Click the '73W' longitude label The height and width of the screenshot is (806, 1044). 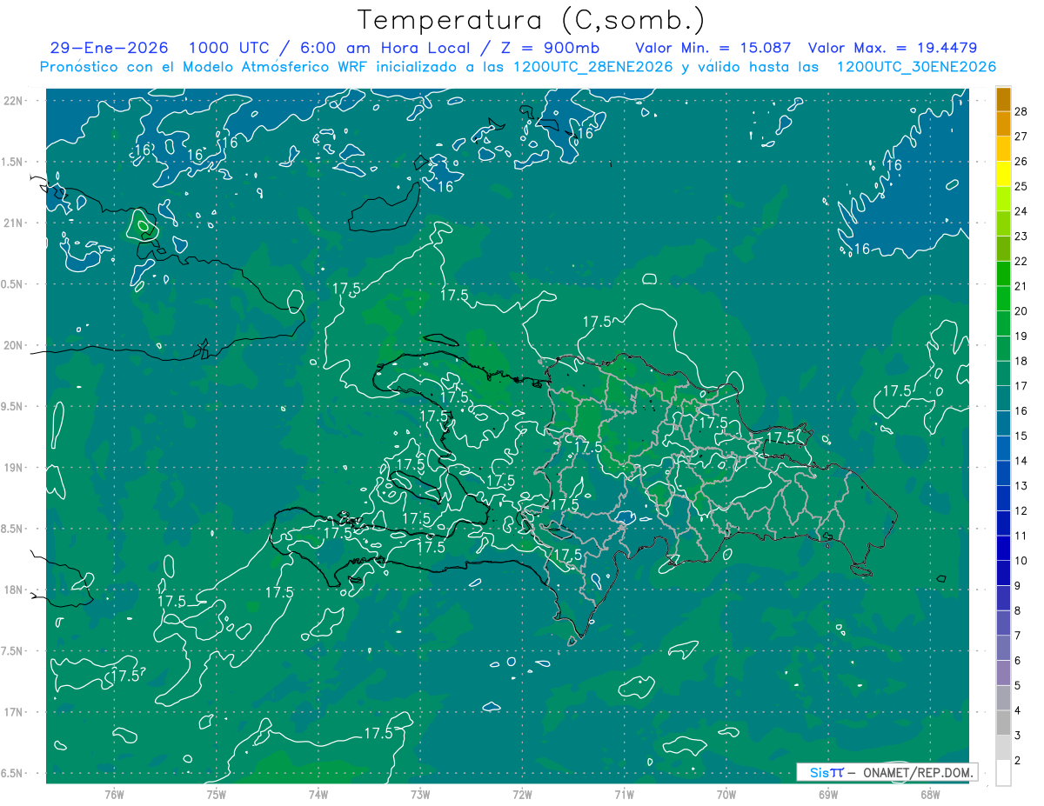420,795
